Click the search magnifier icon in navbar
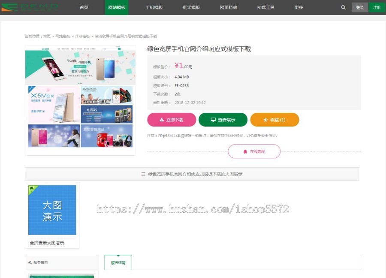 343,7
